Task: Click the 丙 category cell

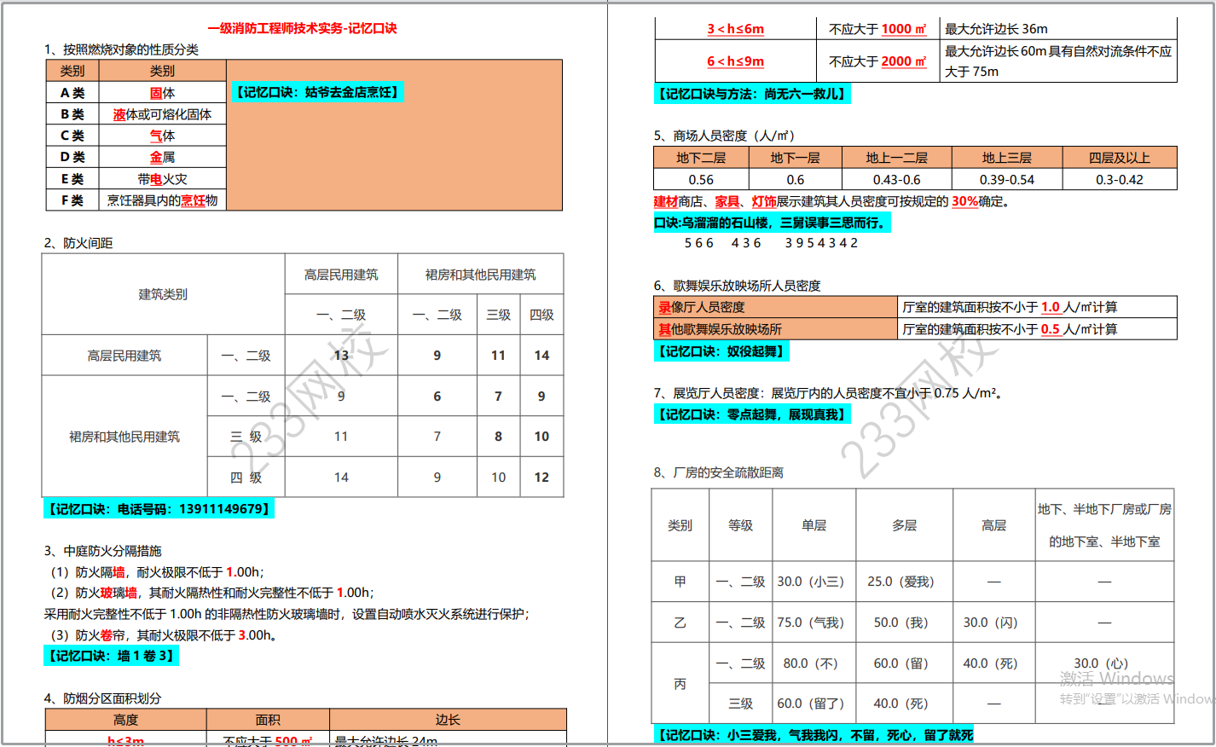Action: point(680,684)
